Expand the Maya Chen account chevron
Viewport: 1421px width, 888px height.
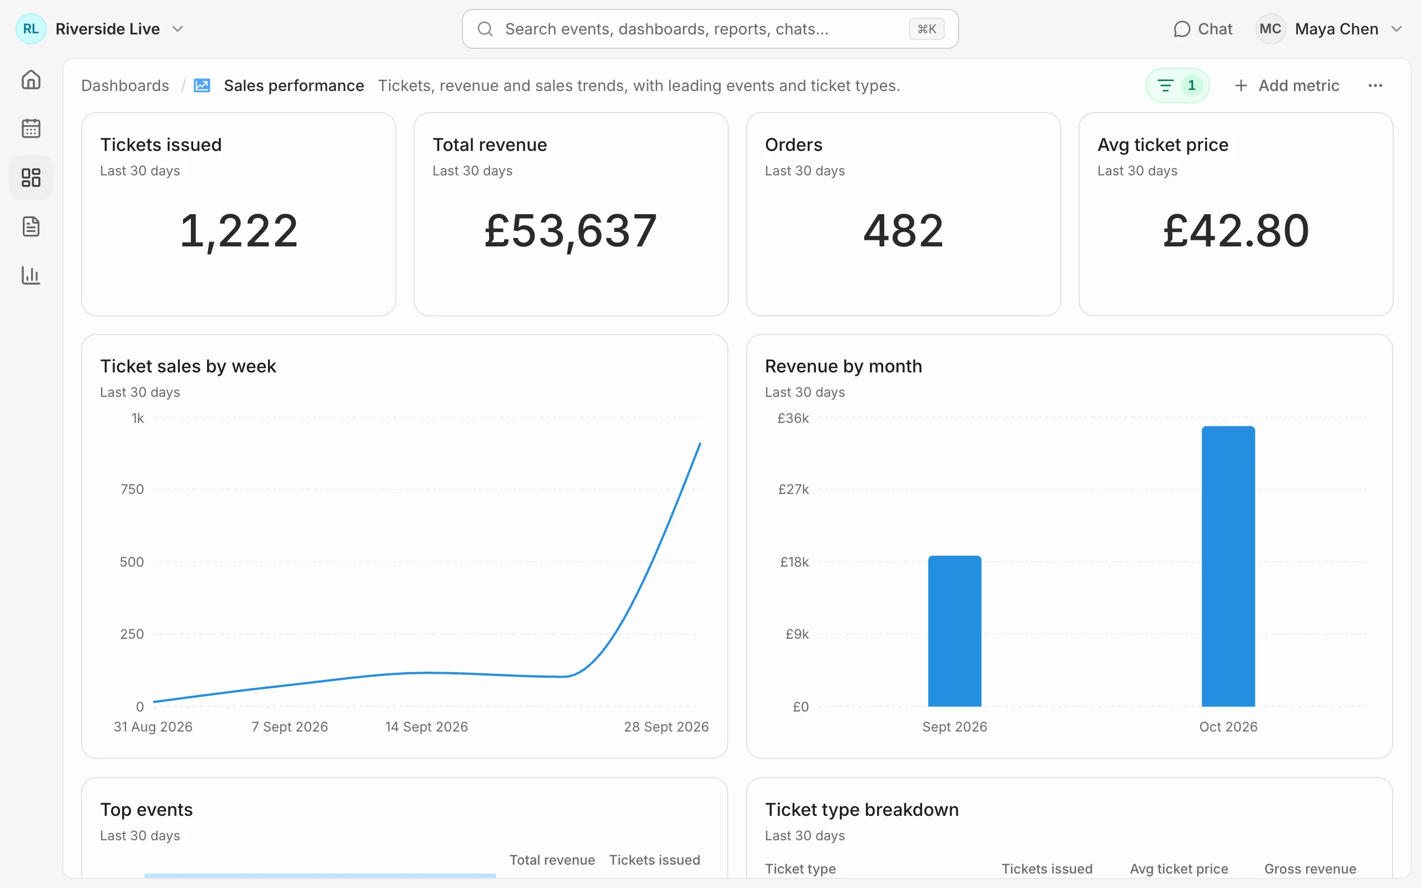point(1397,29)
